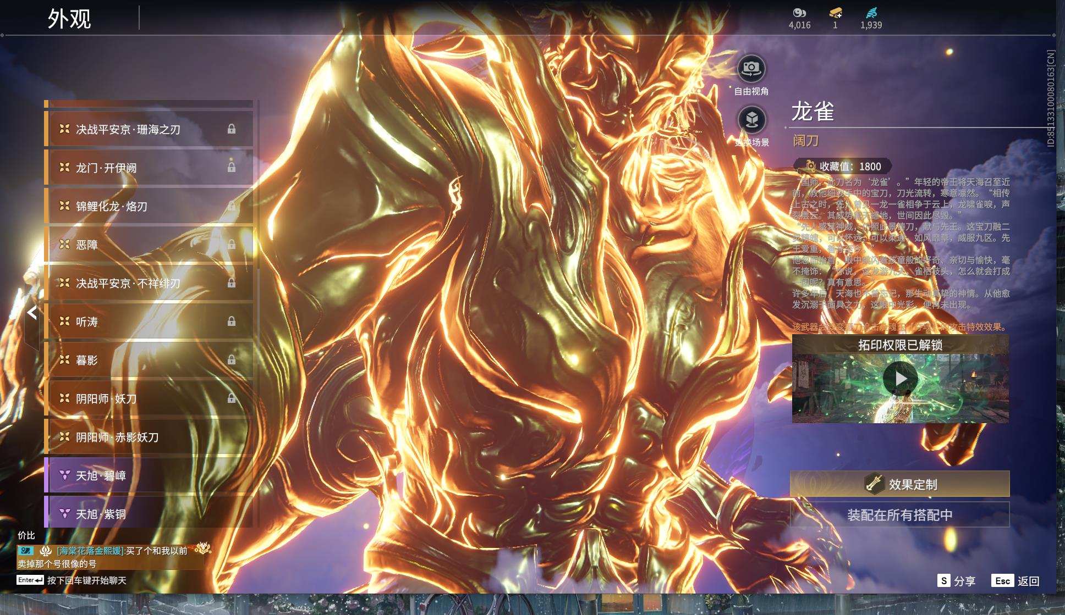
Task: Select the 天旭·紫铜 skin
Action: point(149,512)
